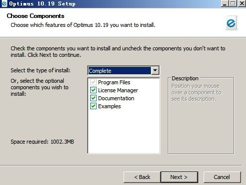Viewport: 246px width, 185px height.
Task: Go to the next setup step
Action: click(x=179, y=177)
